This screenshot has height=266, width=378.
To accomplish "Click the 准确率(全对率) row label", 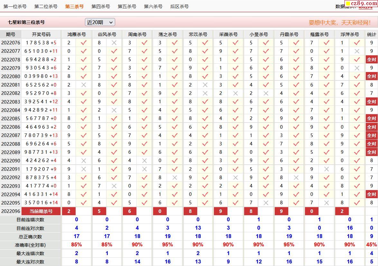I will (x=30, y=245).
